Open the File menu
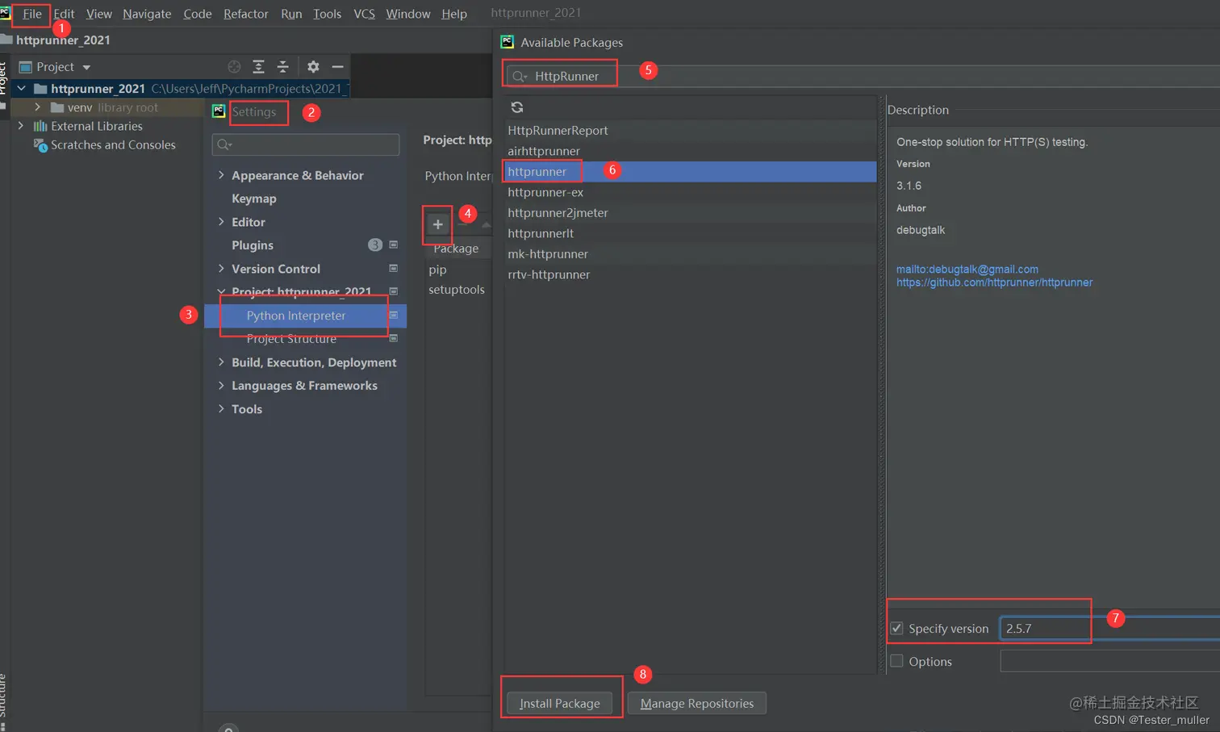 pyautogui.click(x=32, y=14)
